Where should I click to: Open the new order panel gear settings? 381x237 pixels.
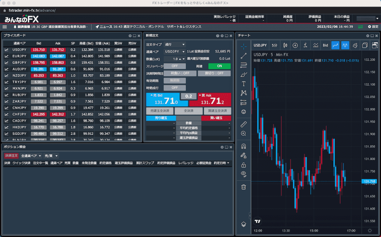coord(222,36)
